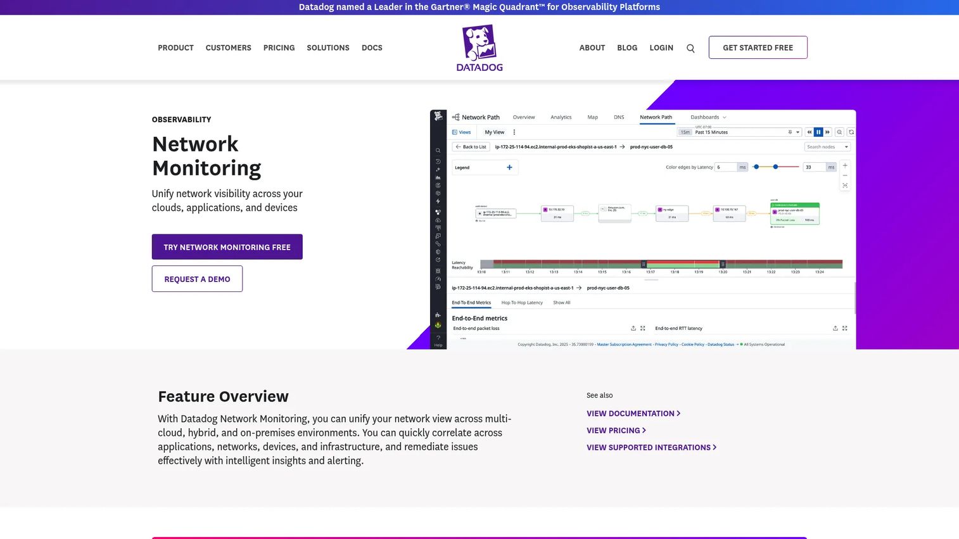Viewport: 959px width, 539px height.
Task: Open the PRODUCT menu
Action: coord(175,48)
